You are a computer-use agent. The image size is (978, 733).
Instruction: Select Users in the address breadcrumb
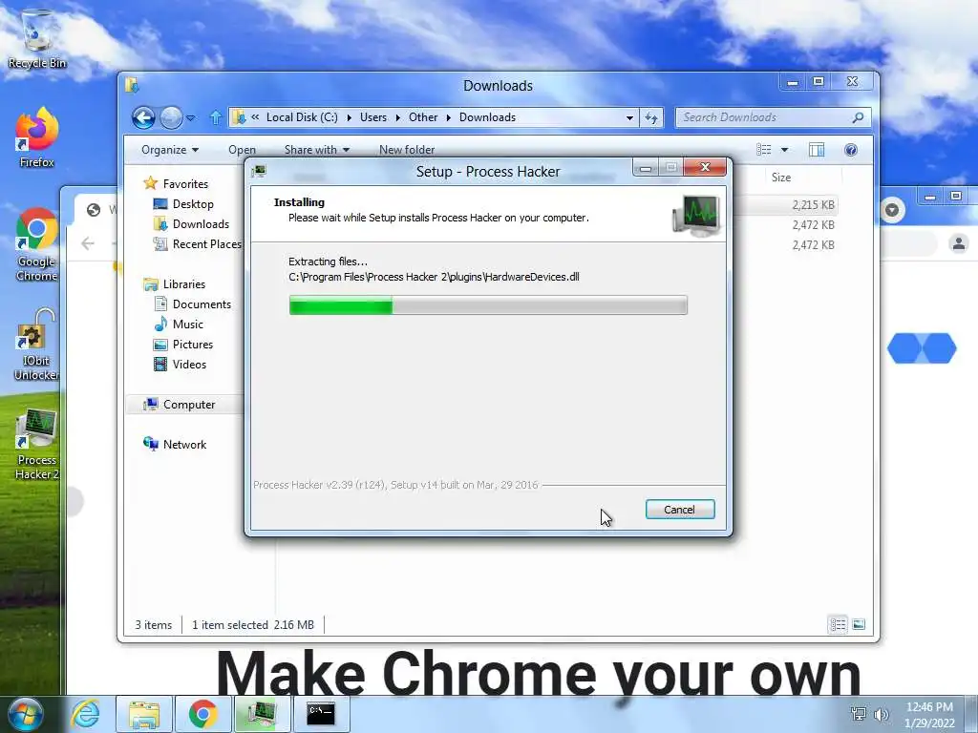pyautogui.click(x=373, y=117)
